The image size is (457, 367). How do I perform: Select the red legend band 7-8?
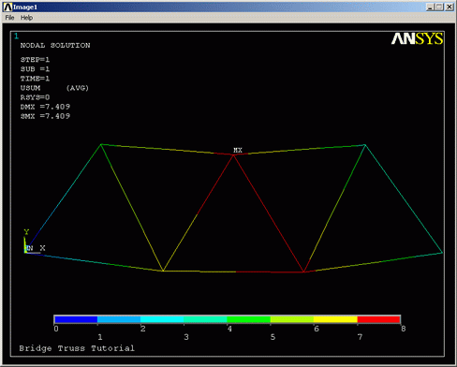point(378,319)
